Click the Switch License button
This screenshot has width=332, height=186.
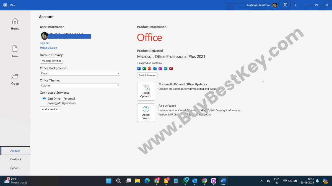147,75
